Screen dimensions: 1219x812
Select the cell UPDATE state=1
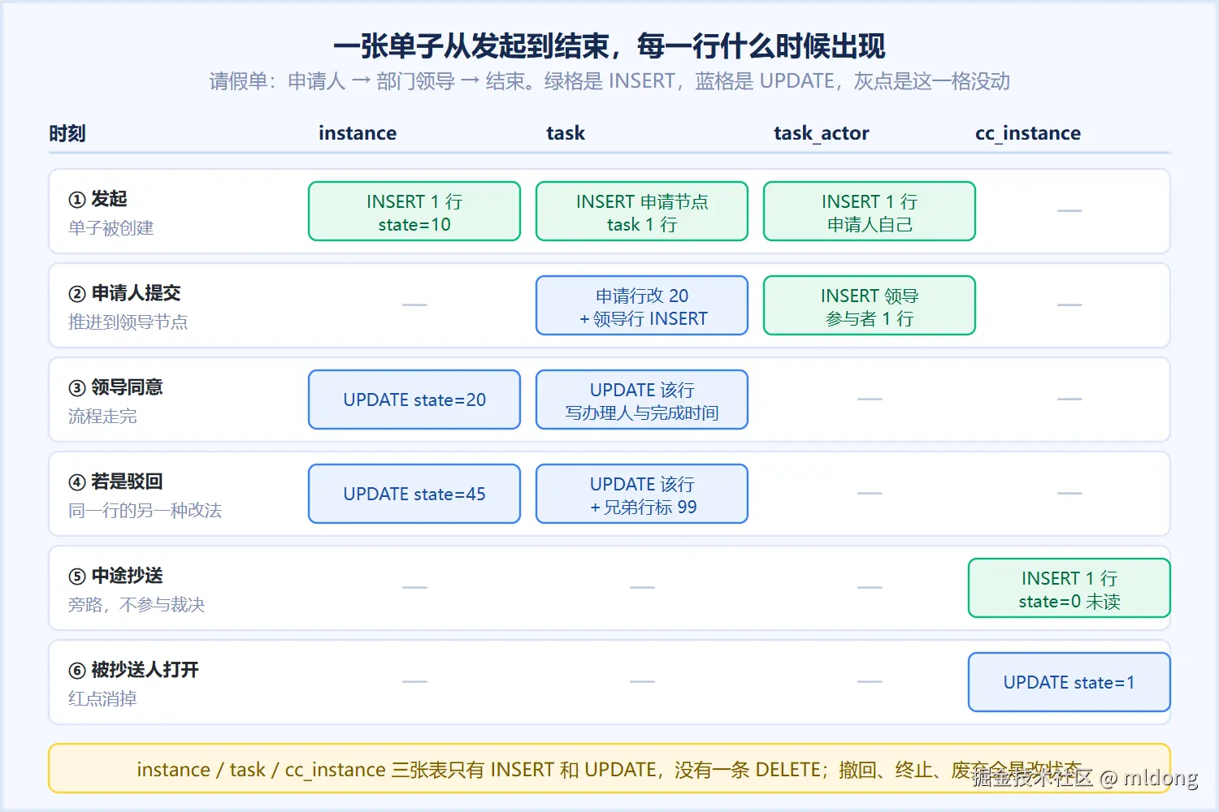(1069, 682)
